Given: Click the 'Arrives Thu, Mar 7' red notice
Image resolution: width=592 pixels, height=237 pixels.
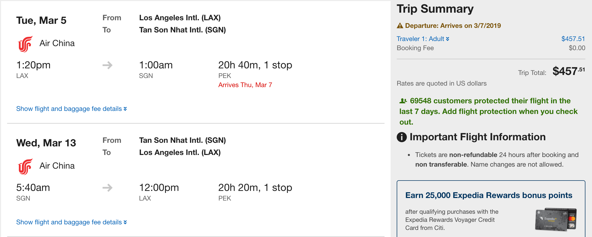Looking at the screenshot, I should click(x=245, y=85).
